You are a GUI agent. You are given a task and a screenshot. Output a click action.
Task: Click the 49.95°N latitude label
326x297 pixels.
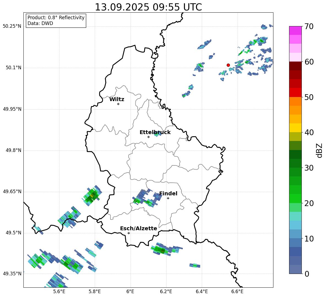click(x=12, y=109)
